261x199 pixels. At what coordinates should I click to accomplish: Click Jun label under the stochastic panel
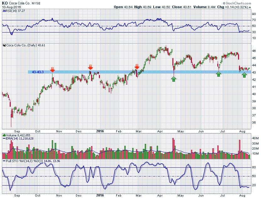coord(201,195)
